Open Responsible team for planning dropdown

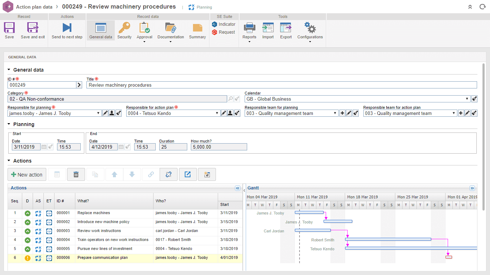tap(335, 113)
